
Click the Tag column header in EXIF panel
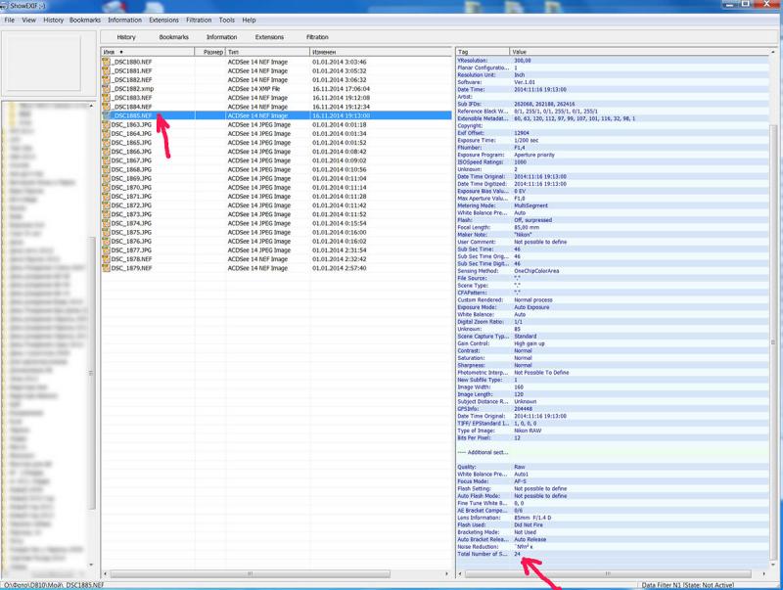click(483, 52)
